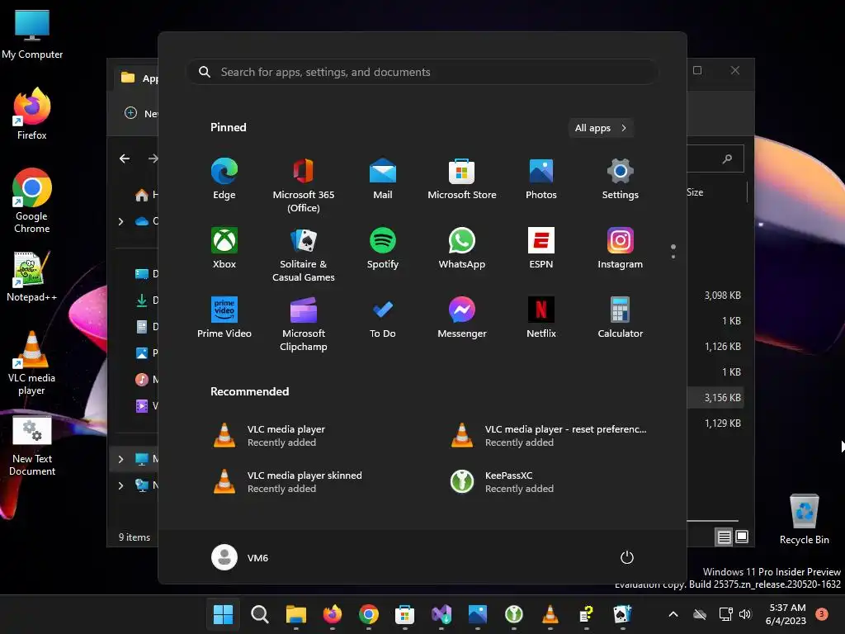Screen dimensions: 845x634
Task: Open Pictures in Explorer navigation pane
Action: pos(146,353)
